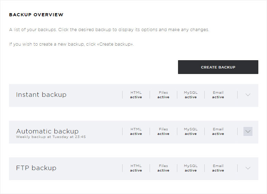The width and height of the screenshot is (267, 194).
Task: Click the 'Weekly backup at Tuesday at 23:45' schedule text
Action: point(51,137)
